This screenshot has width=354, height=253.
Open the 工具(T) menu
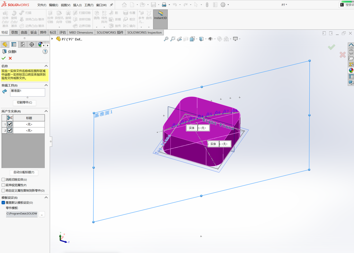pos(89,5)
